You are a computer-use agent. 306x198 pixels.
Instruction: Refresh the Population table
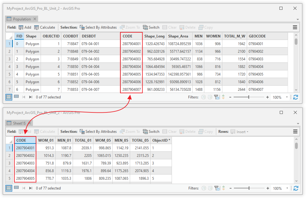pyautogui.click(x=295, y=97)
